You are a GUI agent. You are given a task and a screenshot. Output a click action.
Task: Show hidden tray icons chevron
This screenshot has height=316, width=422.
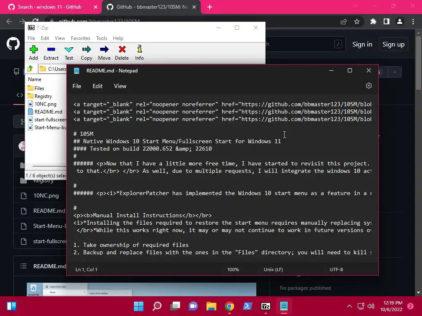point(349,306)
